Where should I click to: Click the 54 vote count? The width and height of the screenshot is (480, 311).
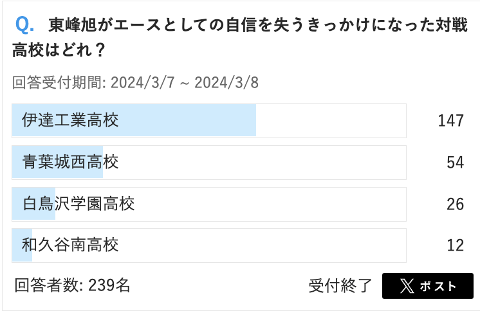pyautogui.click(x=455, y=163)
